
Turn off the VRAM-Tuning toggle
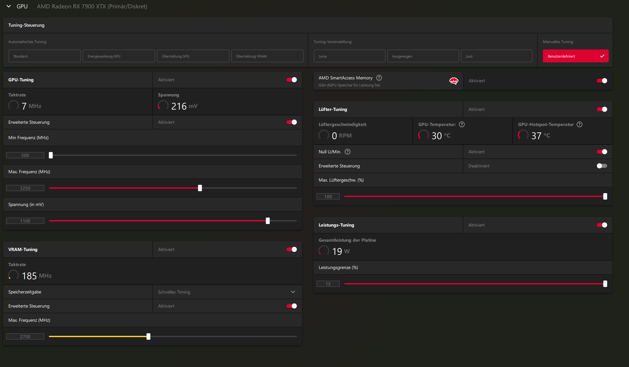coord(292,249)
